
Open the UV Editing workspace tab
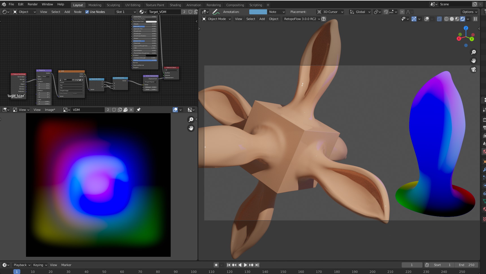[133, 5]
